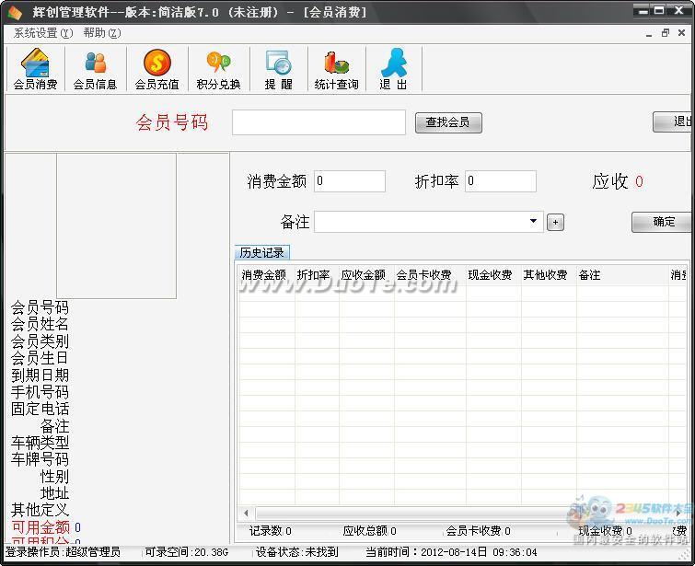Click the 会员信息 toolbar icon
The height and width of the screenshot is (566, 695).
point(95,69)
